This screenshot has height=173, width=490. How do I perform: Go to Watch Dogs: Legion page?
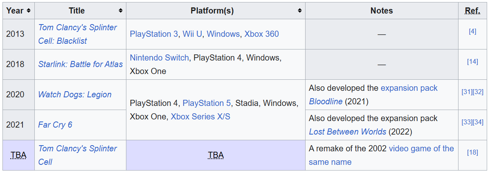click(x=74, y=94)
